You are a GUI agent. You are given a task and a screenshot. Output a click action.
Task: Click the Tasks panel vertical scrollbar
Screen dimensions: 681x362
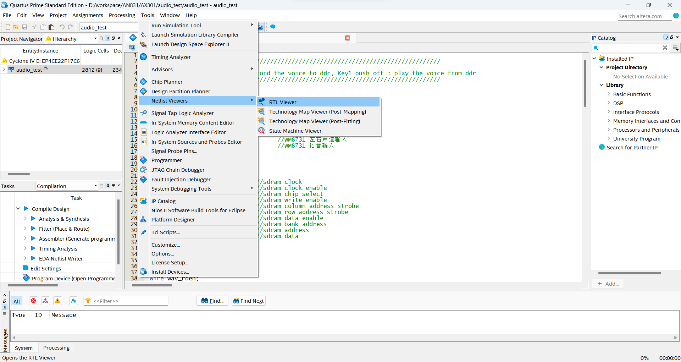click(118, 232)
